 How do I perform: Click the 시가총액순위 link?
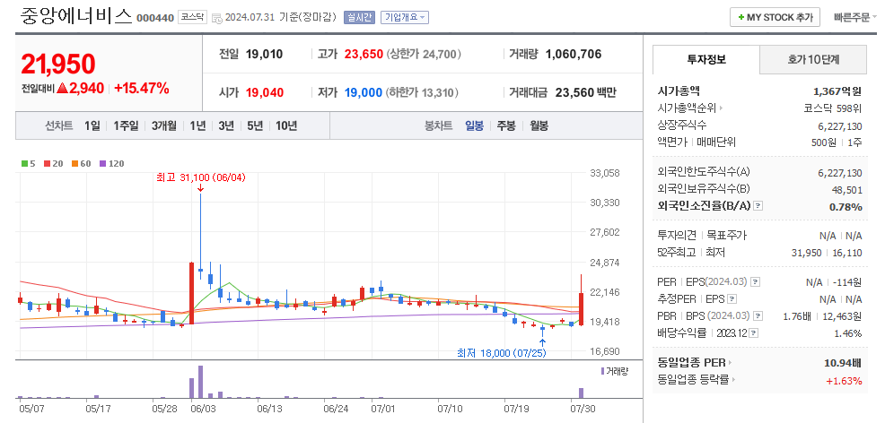pyautogui.click(x=687, y=108)
